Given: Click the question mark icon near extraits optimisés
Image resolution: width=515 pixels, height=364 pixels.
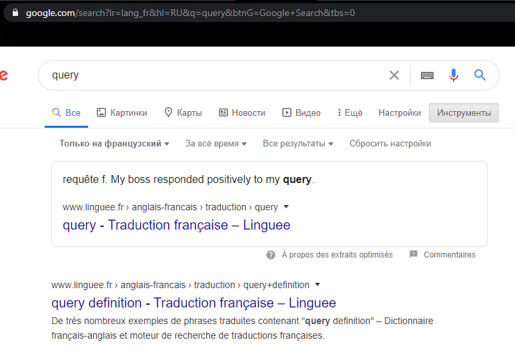Looking at the screenshot, I should tap(271, 255).
